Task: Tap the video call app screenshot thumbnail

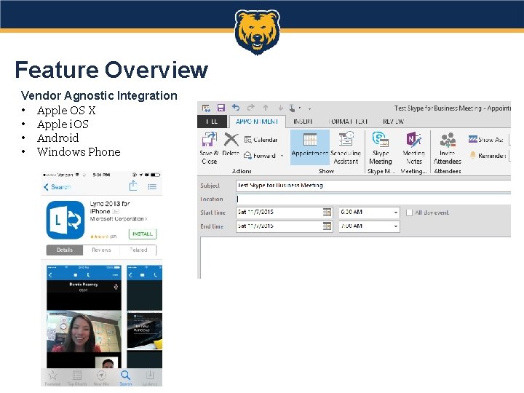Action: point(84,317)
